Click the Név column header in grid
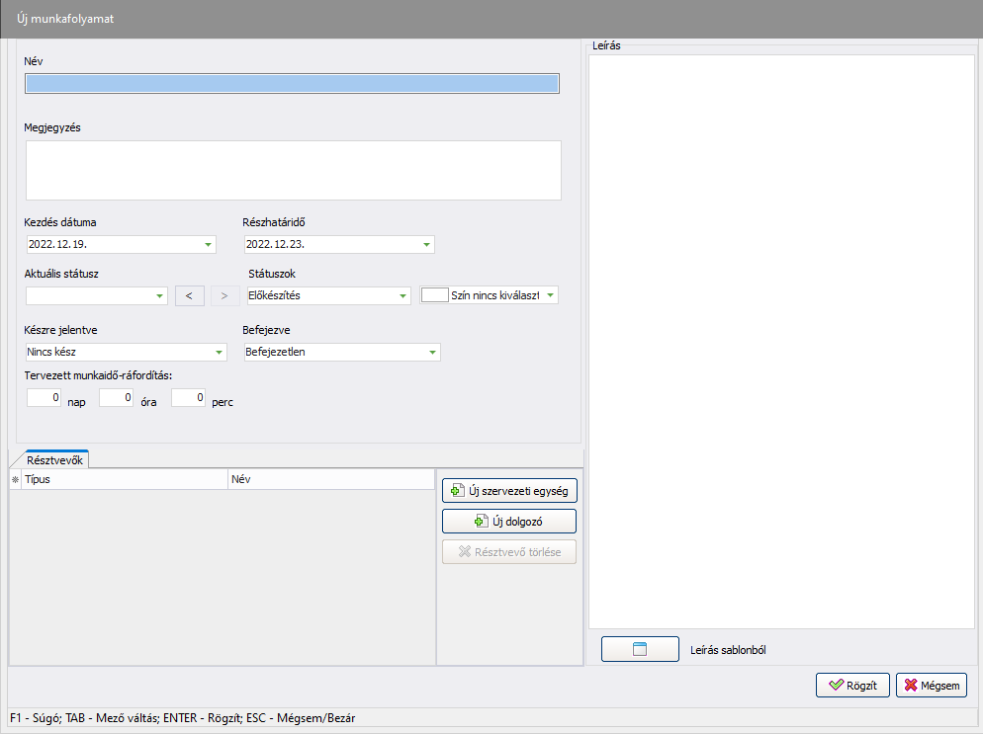The height and width of the screenshot is (734, 983). point(329,479)
